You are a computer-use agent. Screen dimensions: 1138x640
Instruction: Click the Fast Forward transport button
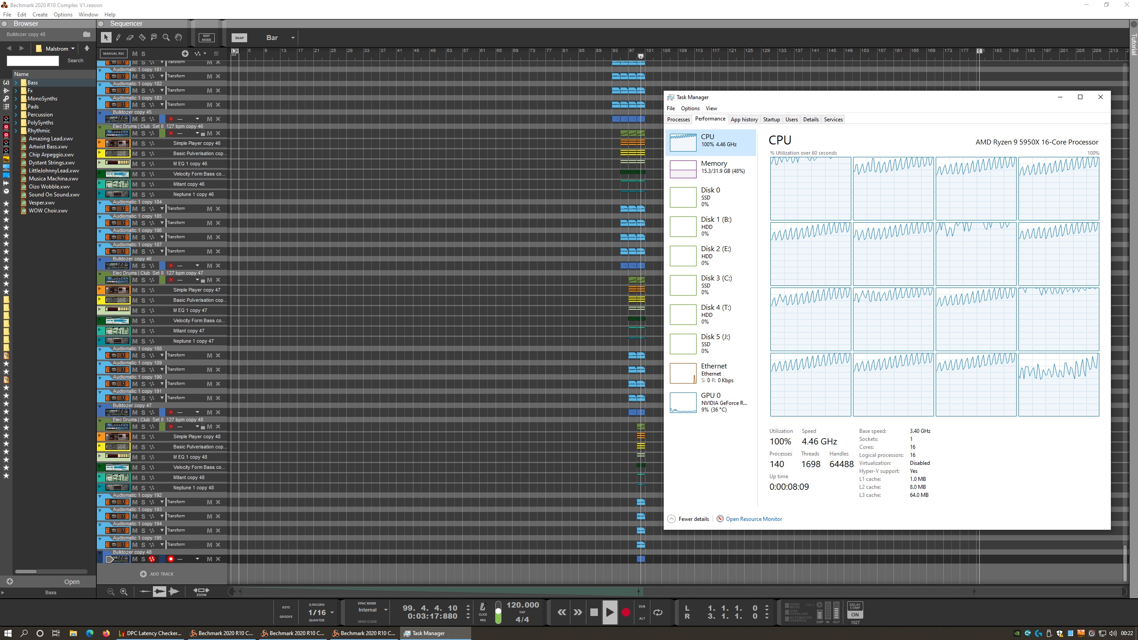(577, 612)
